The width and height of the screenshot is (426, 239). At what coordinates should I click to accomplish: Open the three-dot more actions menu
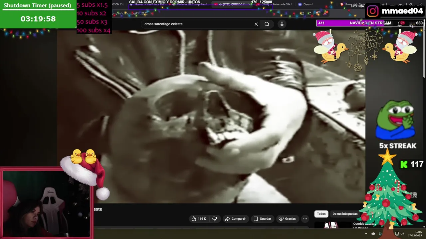[305, 219]
